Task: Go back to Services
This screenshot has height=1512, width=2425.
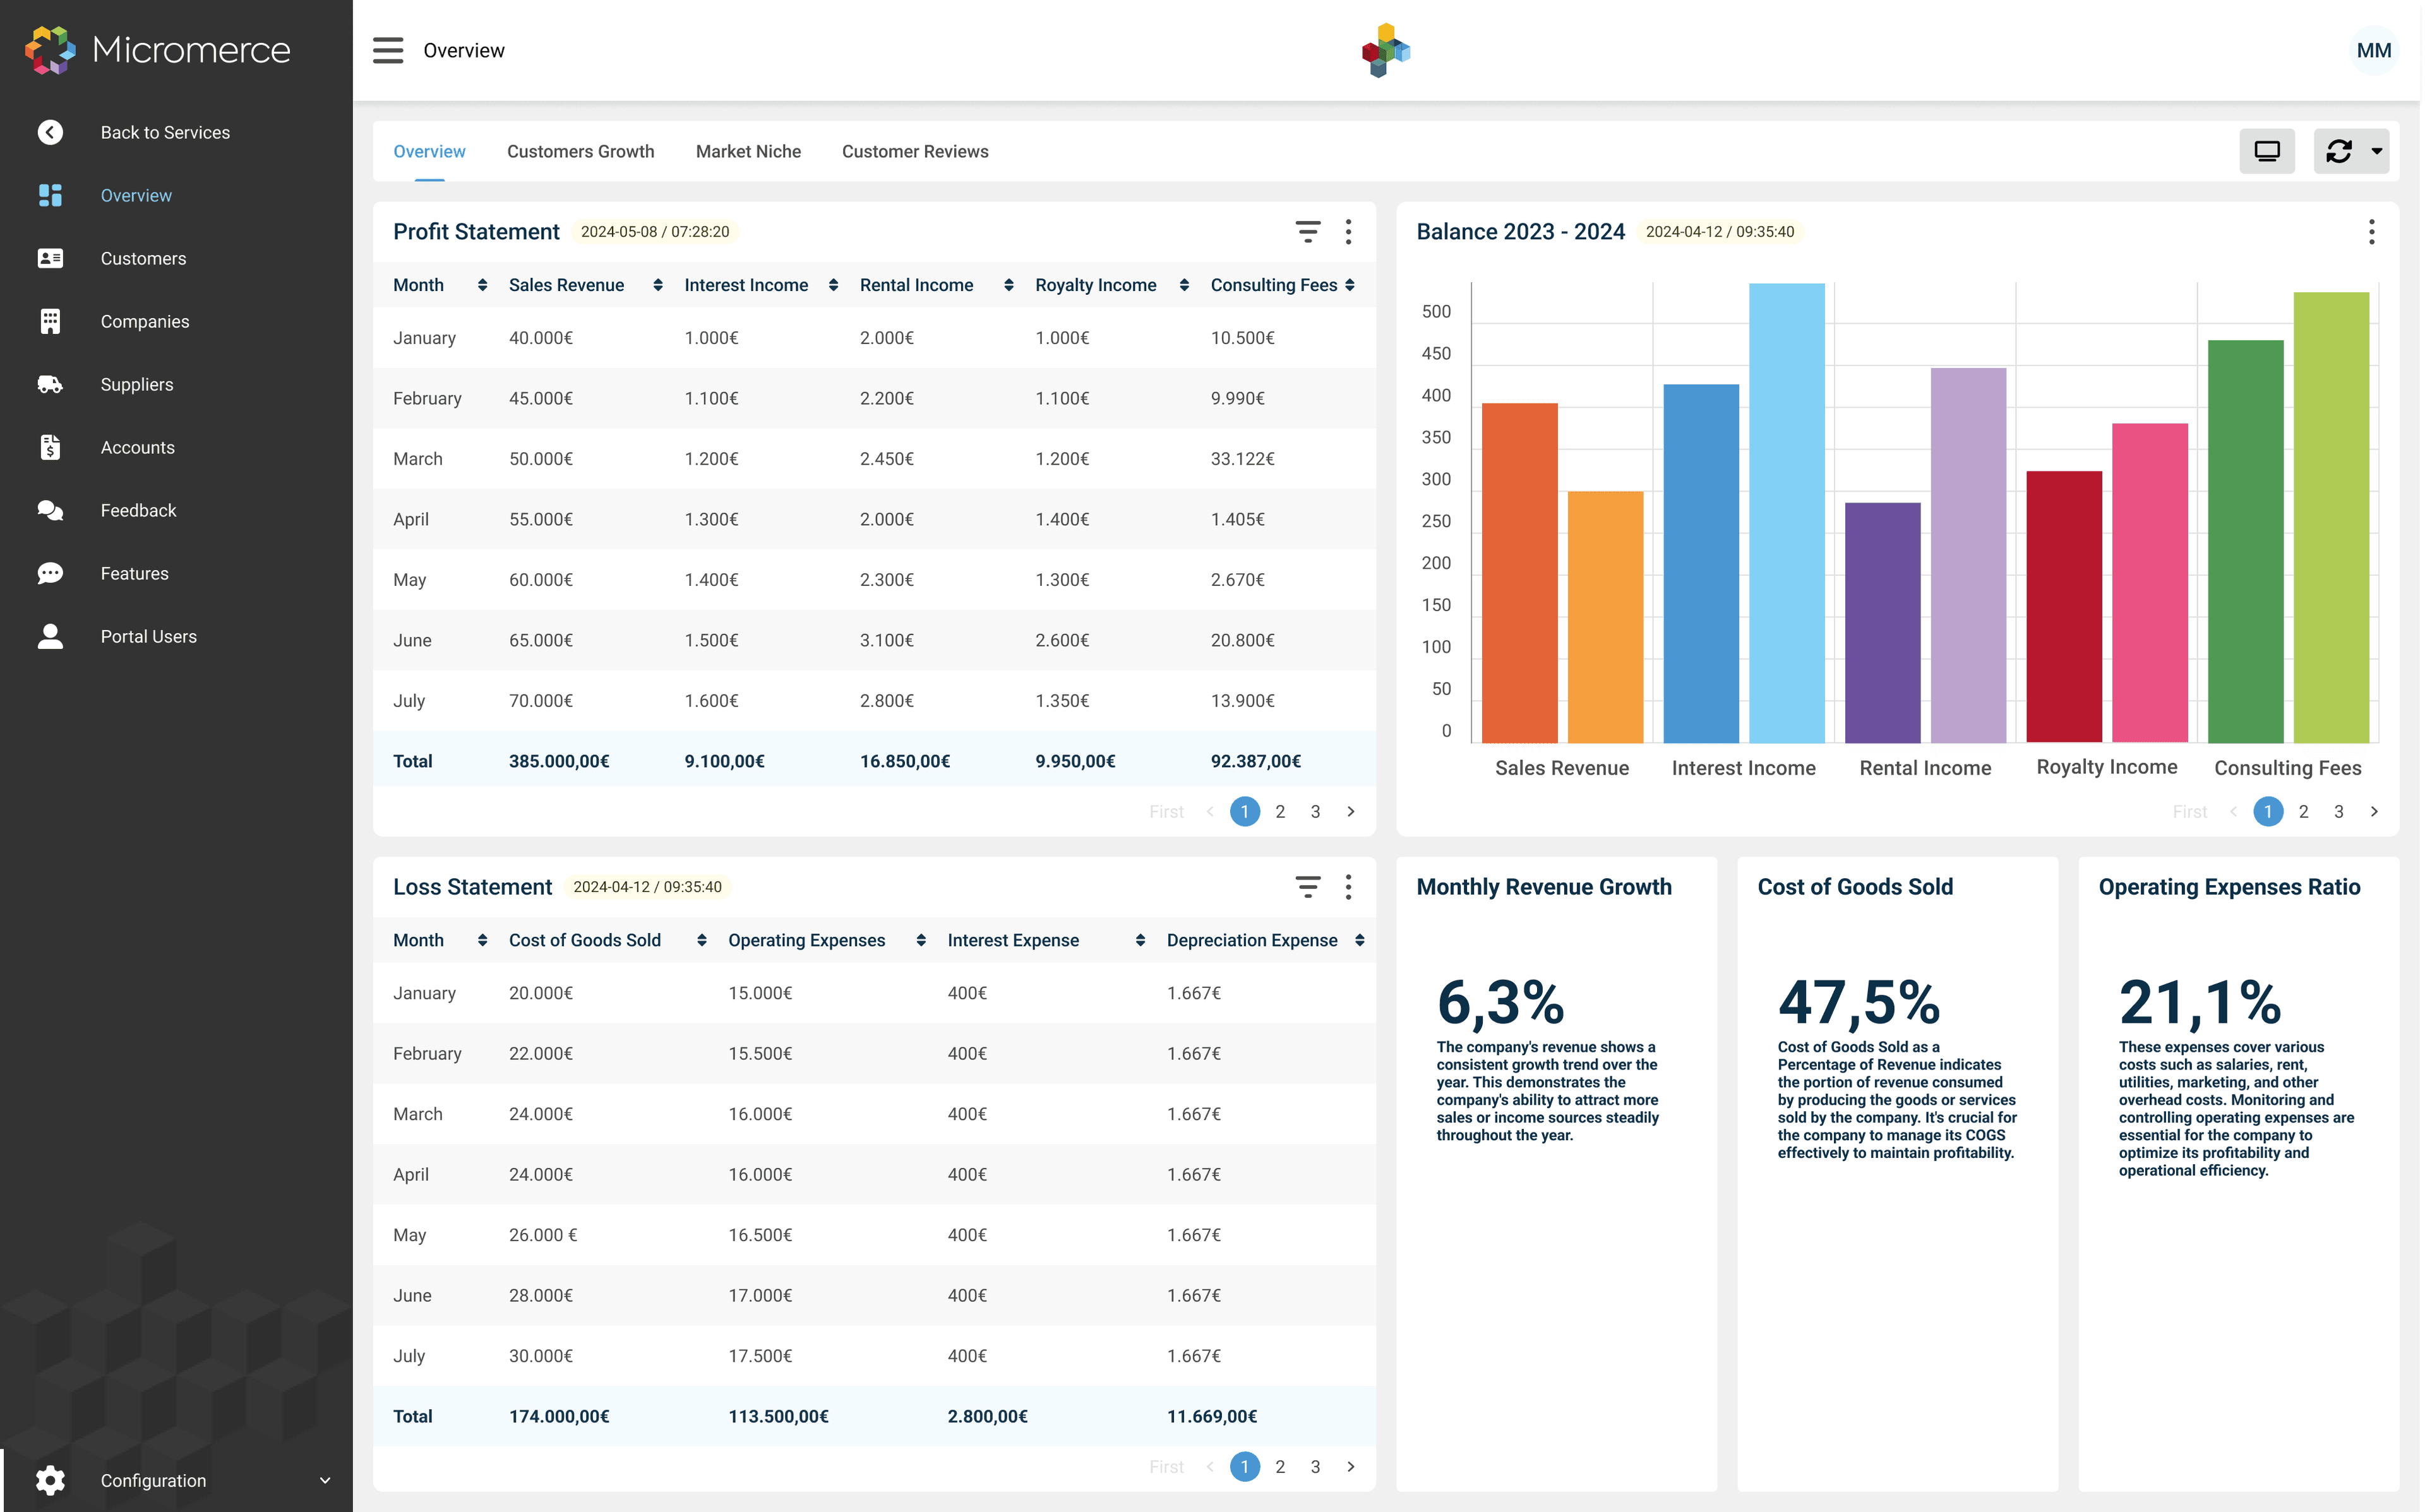Action: [165, 132]
